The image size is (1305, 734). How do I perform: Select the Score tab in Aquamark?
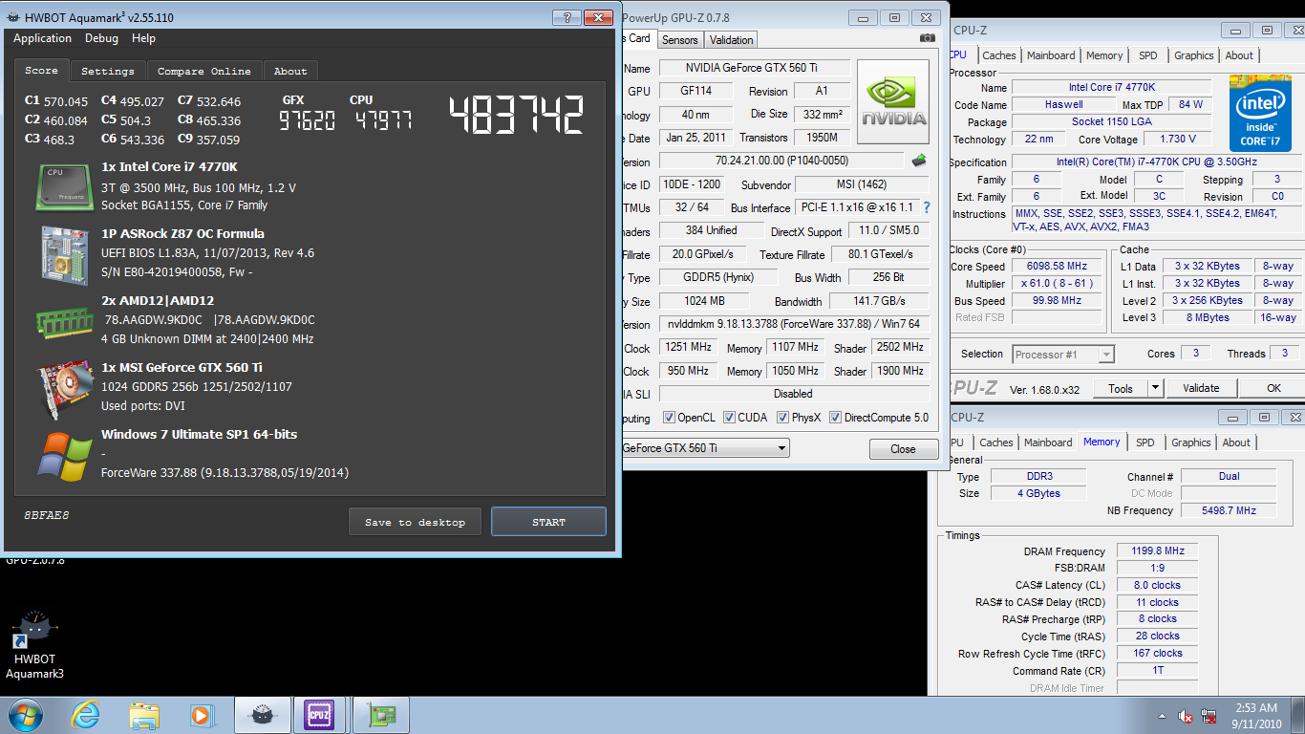(x=41, y=71)
